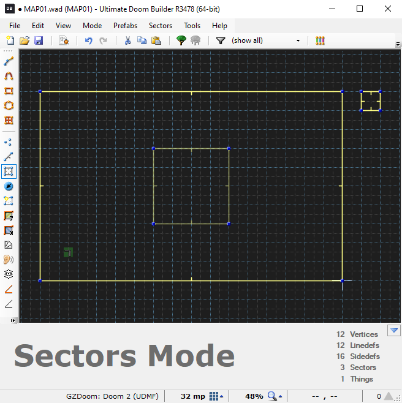Select the orange slope angle icon
402x403 pixels.
pyautogui.click(x=9, y=289)
